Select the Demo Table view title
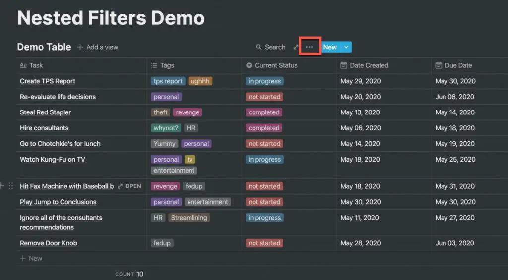 tap(44, 47)
